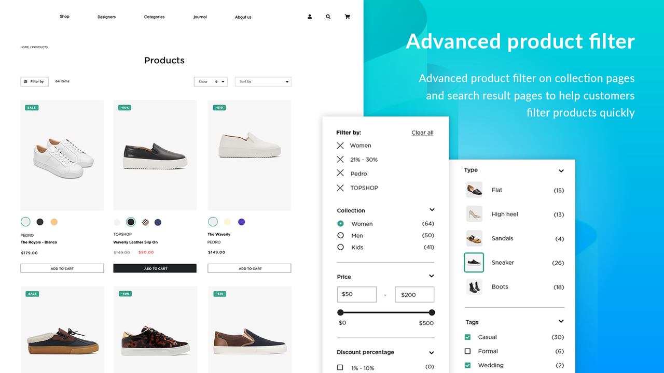Uncheck the Wedding tag checkbox

tap(467, 365)
